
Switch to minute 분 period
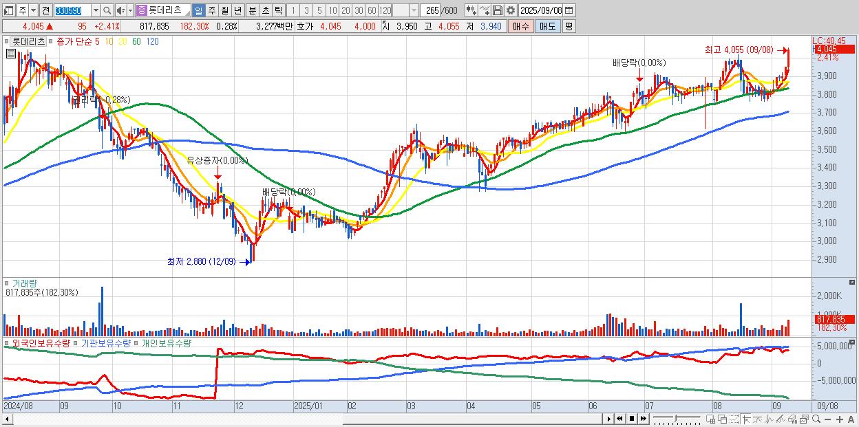(x=253, y=10)
